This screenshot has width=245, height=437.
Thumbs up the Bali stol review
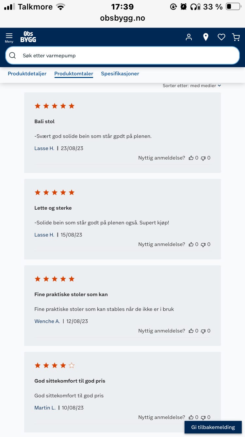pos(191,158)
